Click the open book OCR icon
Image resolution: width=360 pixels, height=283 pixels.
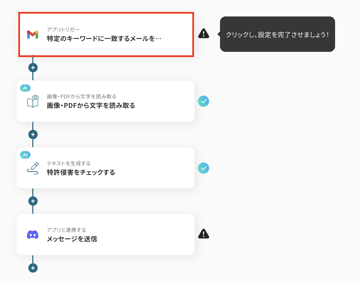click(33, 101)
